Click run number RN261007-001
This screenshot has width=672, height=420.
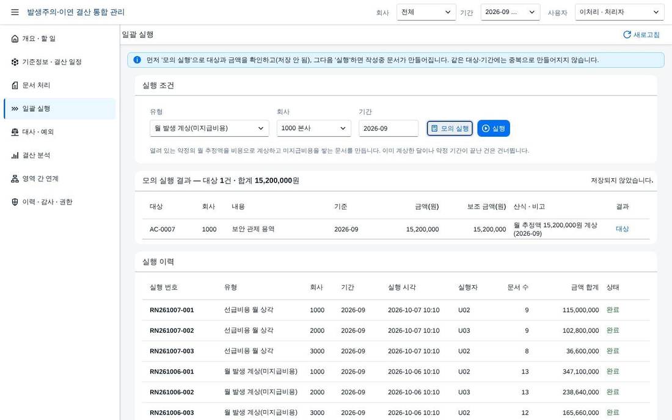click(172, 310)
